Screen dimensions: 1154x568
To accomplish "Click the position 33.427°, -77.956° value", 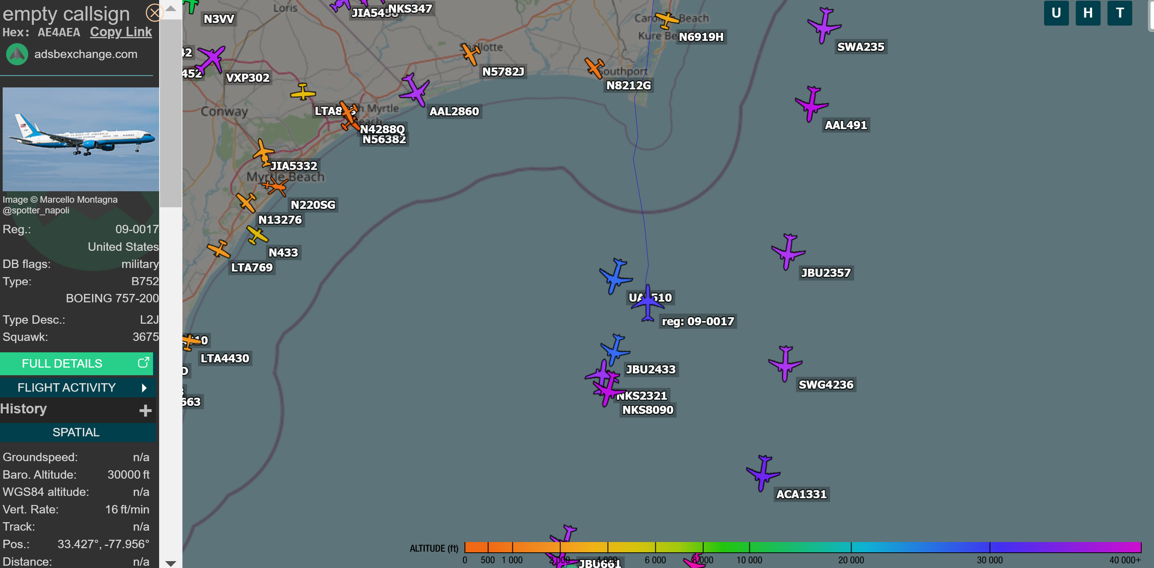I will pyautogui.click(x=103, y=544).
